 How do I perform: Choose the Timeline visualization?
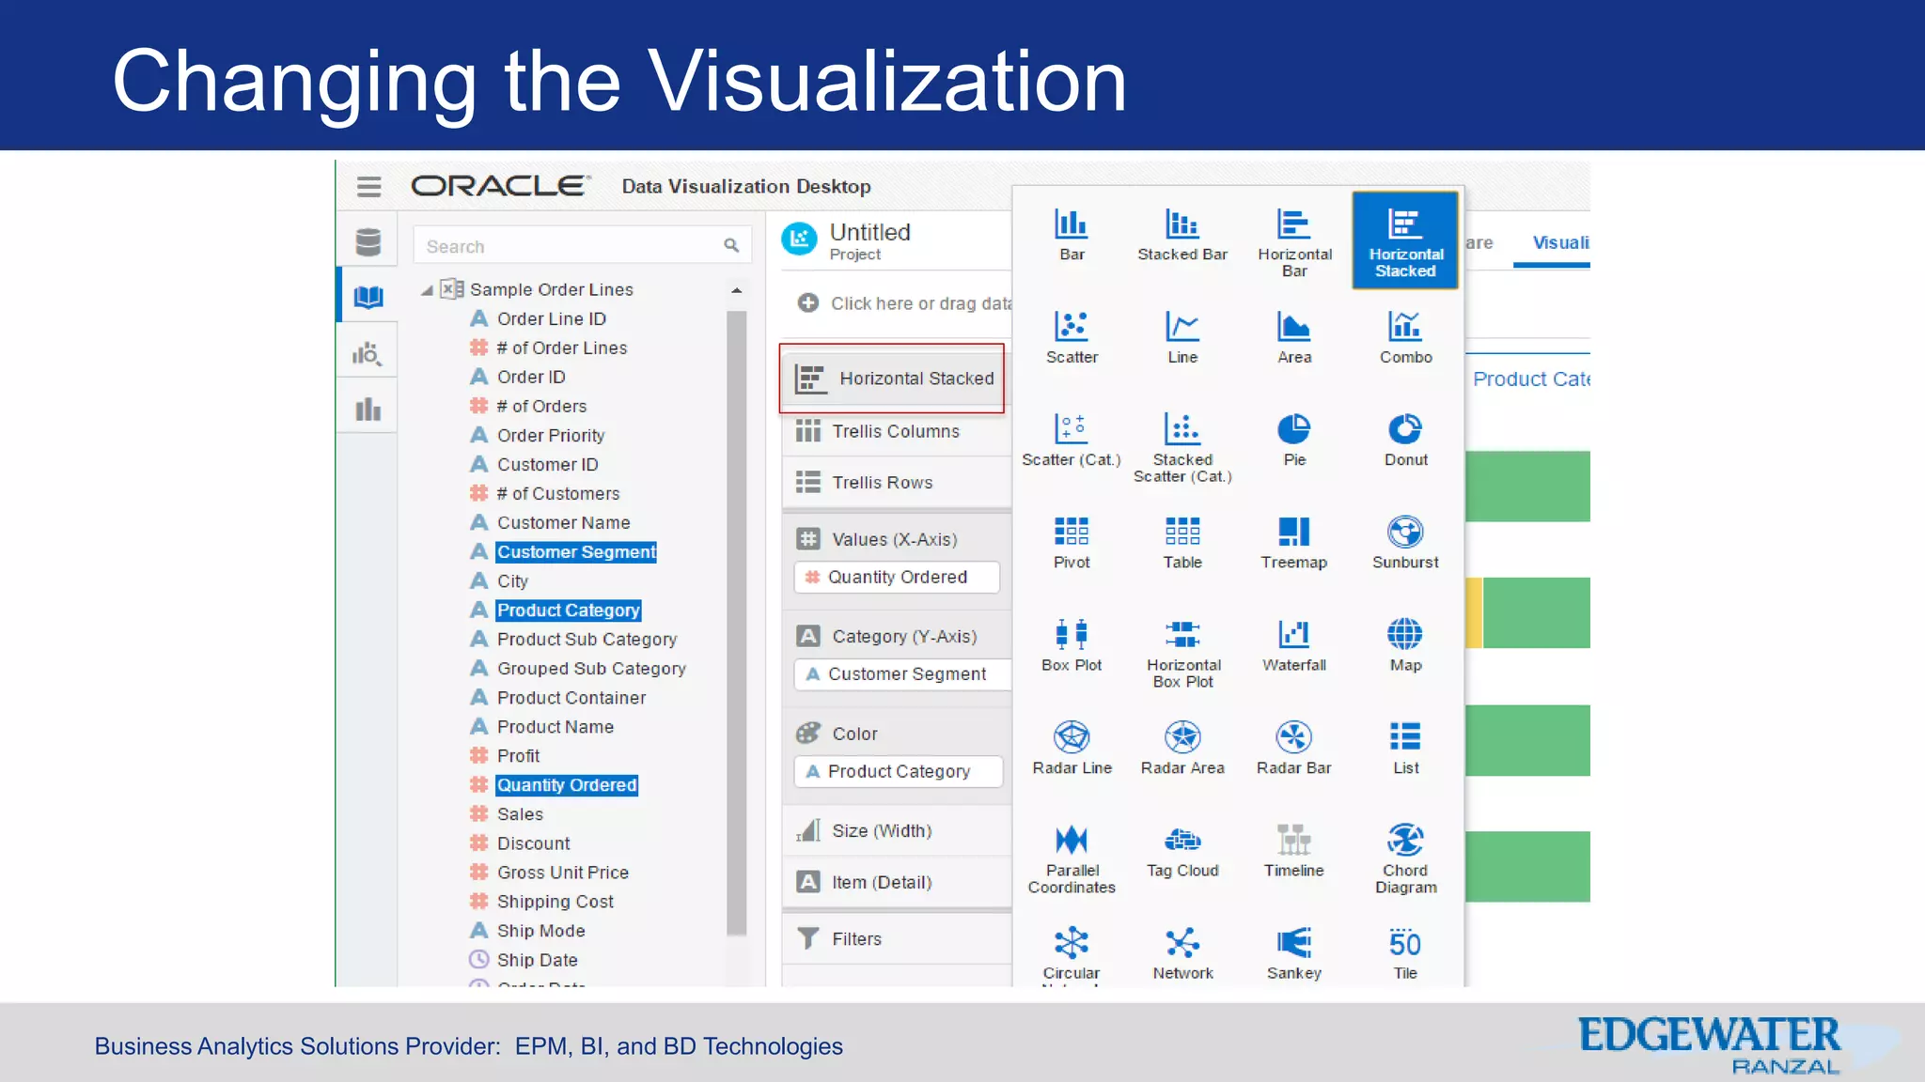click(1294, 850)
